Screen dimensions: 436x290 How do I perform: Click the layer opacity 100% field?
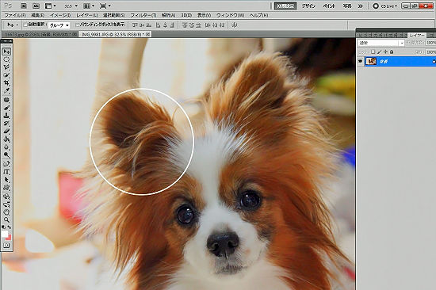pos(430,43)
